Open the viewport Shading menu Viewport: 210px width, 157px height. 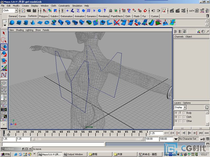tap(20, 30)
